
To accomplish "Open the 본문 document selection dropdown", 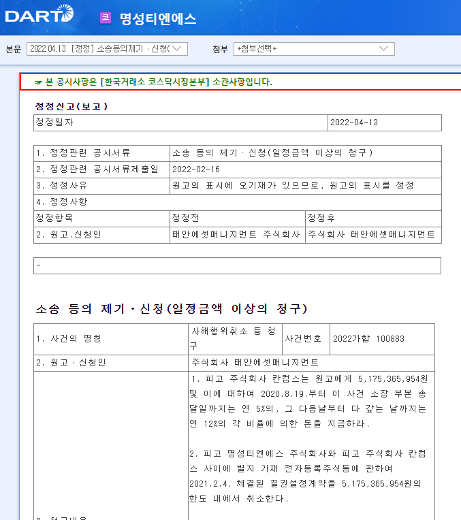I will [x=107, y=49].
